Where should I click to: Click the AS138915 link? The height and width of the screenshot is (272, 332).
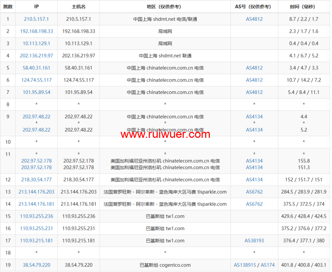click(245, 265)
